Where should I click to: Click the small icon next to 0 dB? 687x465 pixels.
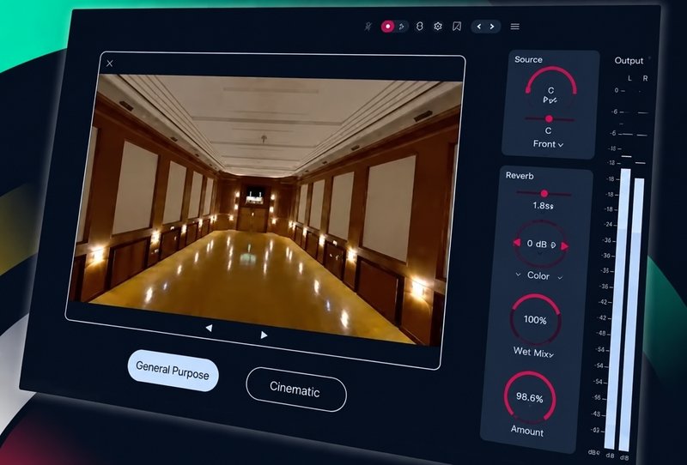click(x=553, y=245)
